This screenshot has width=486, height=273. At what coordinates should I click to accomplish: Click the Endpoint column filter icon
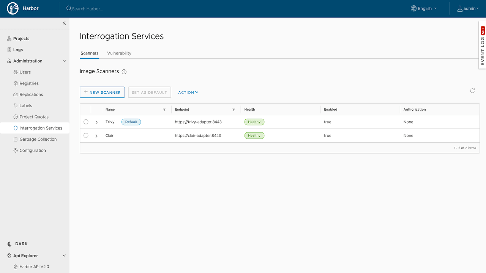tap(234, 110)
